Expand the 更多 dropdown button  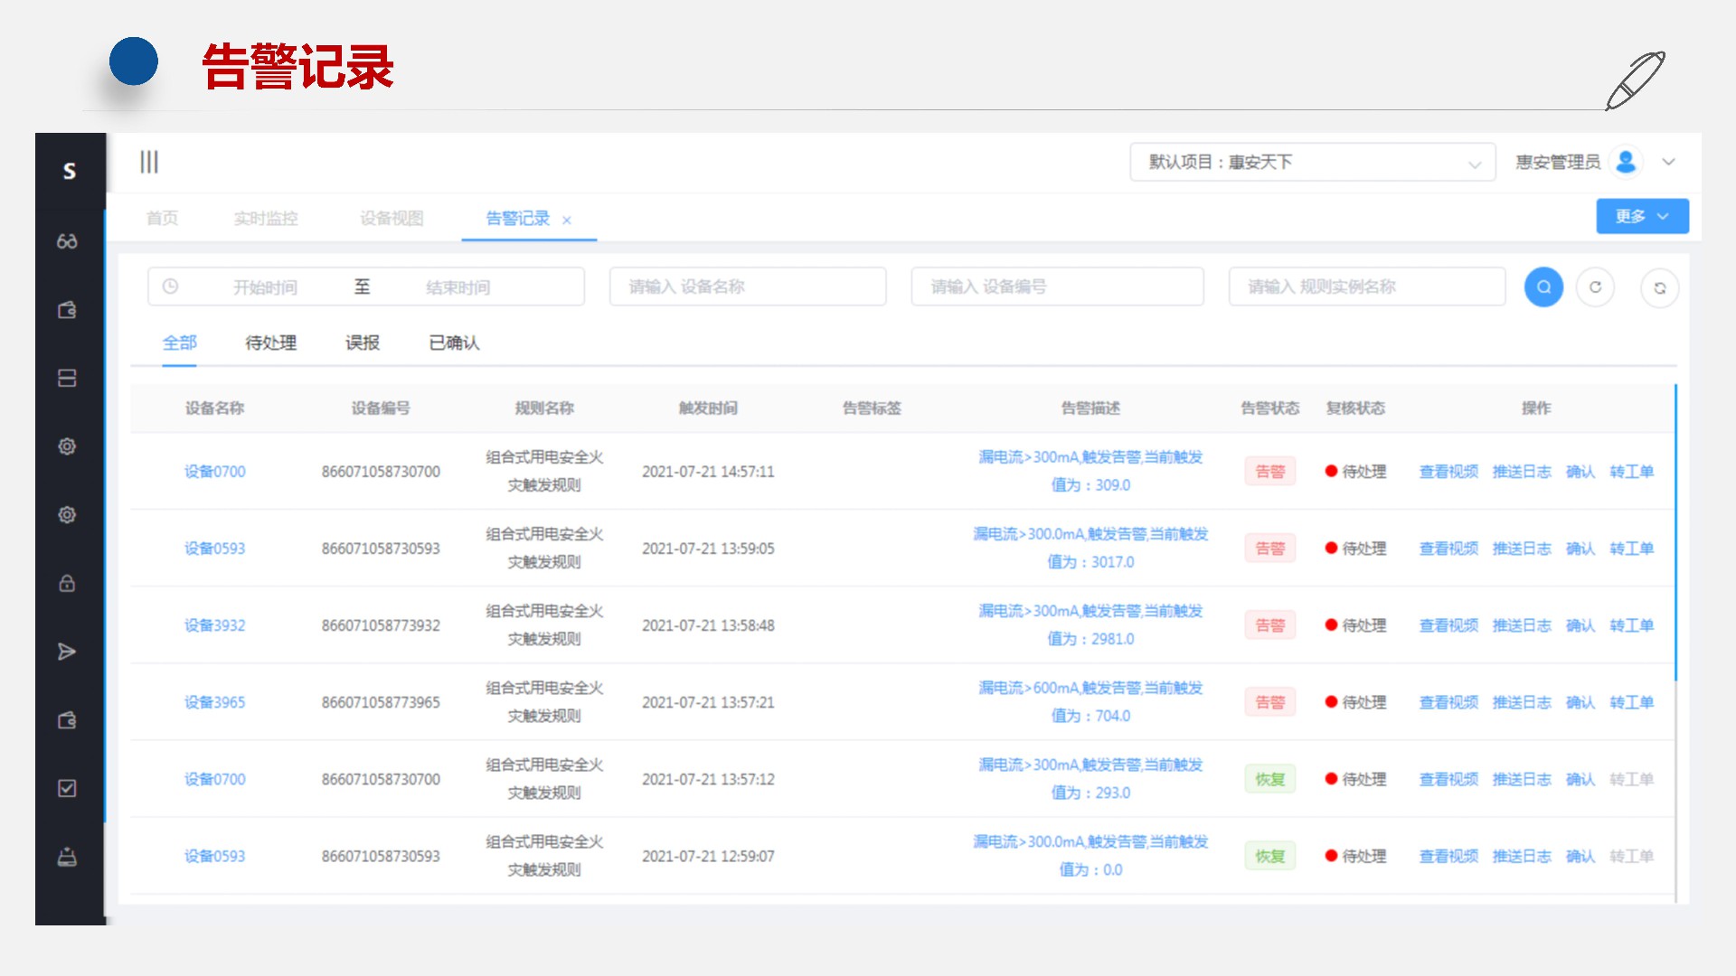click(x=1641, y=217)
